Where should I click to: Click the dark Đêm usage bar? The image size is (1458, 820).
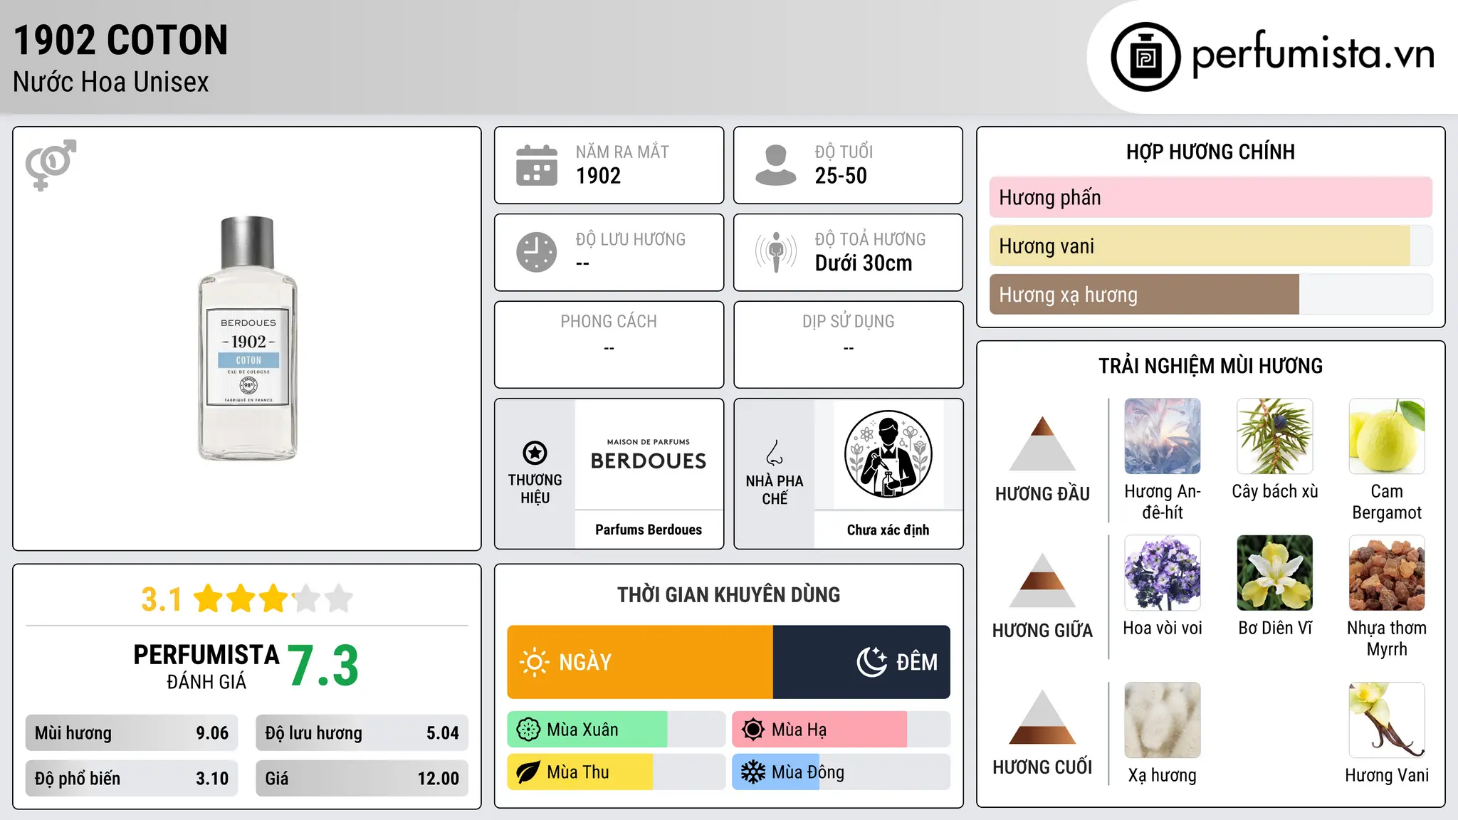click(861, 662)
